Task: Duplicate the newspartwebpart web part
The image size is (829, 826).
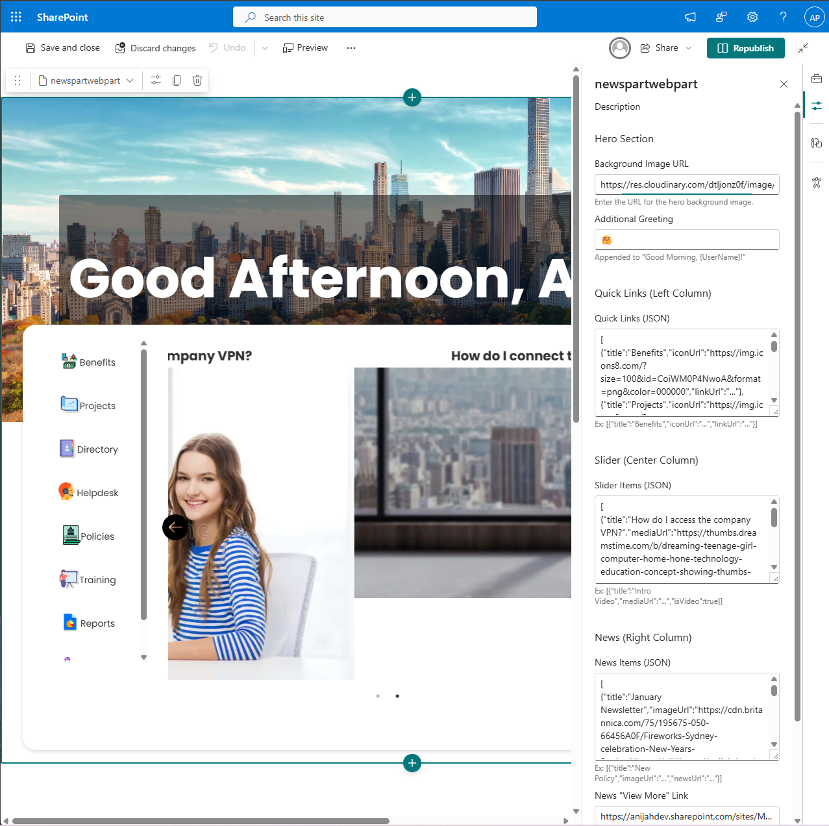Action: 177,81
